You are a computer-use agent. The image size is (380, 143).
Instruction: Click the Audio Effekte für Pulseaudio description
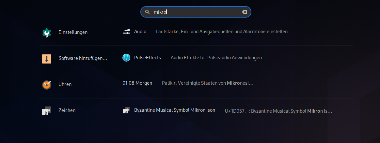pos(216,58)
